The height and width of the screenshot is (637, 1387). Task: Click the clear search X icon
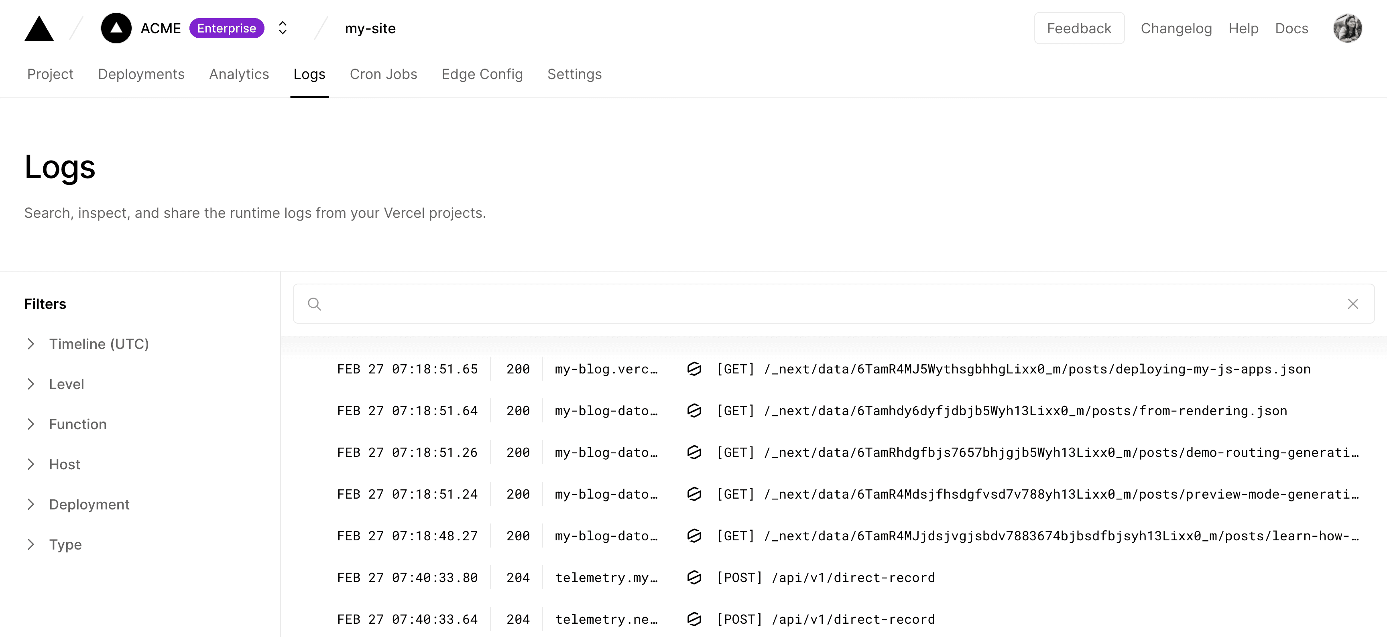1353,303
